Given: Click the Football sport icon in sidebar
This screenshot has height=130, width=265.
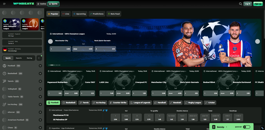Looking at the screenshot, I should 4,66.
